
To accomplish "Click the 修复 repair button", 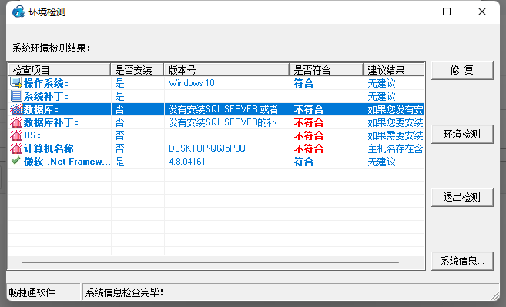I will [462, 70].
